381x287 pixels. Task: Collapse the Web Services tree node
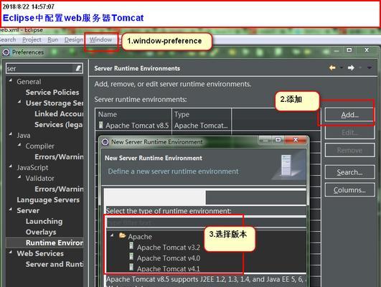pyautogui.click(x=11, y=252)
